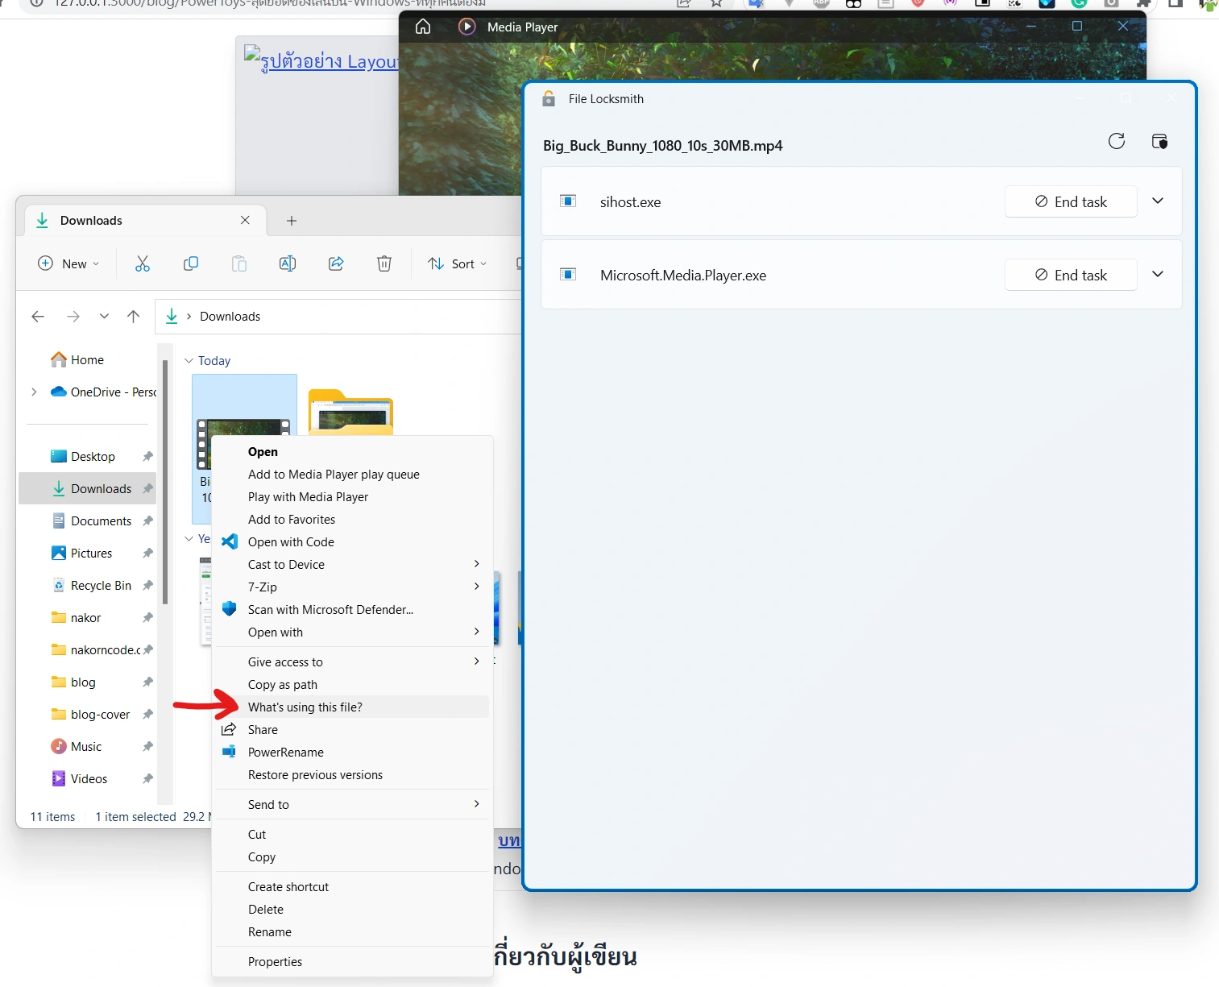The width and height of the screenshot is (1219, 987).
Task: Click the Cut scissors icon in Explorer toolbar
Action: tap(143, 263)
